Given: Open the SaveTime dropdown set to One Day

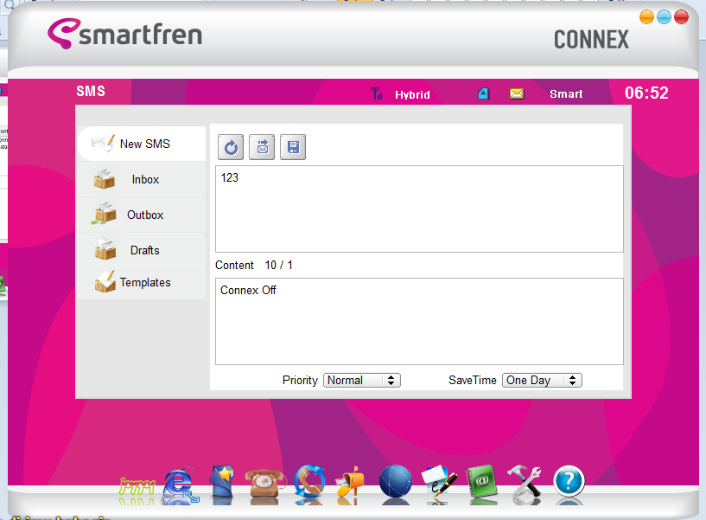Looking at the screenshot, I should (542, 380).
